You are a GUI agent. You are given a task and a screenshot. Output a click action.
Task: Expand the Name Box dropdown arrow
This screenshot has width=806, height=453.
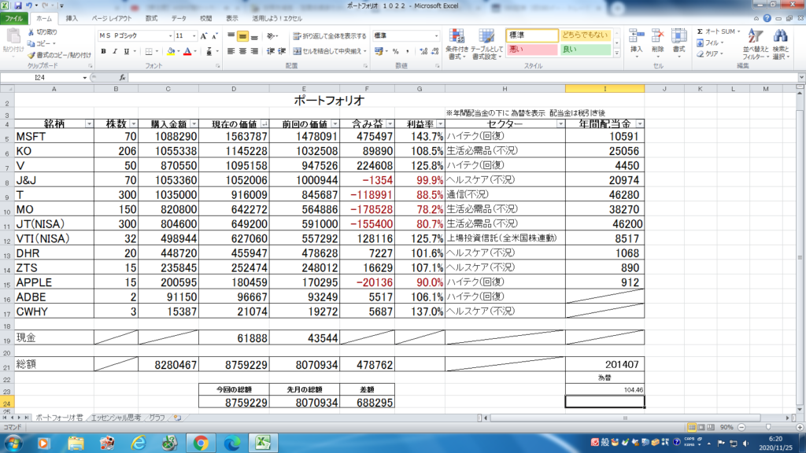tap(84, 78)
